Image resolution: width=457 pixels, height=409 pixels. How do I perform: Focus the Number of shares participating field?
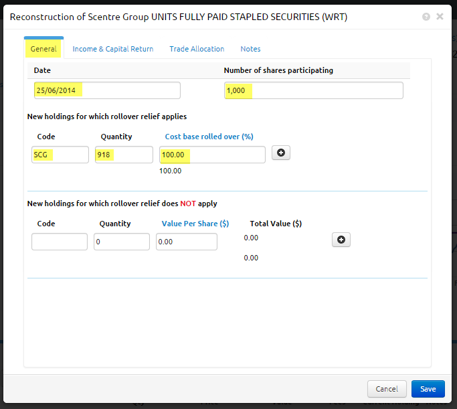click(314, 90)
